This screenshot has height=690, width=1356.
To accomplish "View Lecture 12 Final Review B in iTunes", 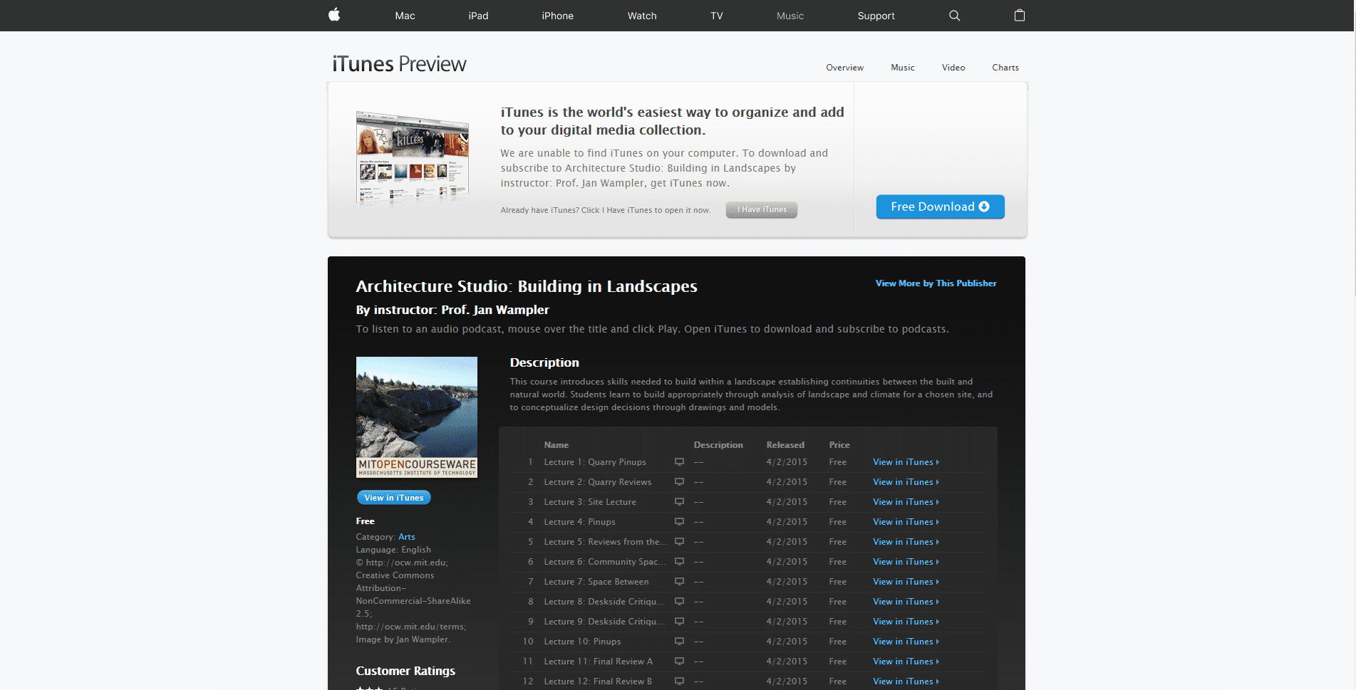I will point(906,681).
